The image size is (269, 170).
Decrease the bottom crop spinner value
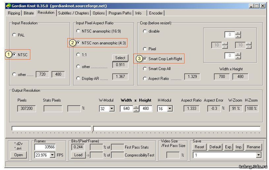[238, 58]
